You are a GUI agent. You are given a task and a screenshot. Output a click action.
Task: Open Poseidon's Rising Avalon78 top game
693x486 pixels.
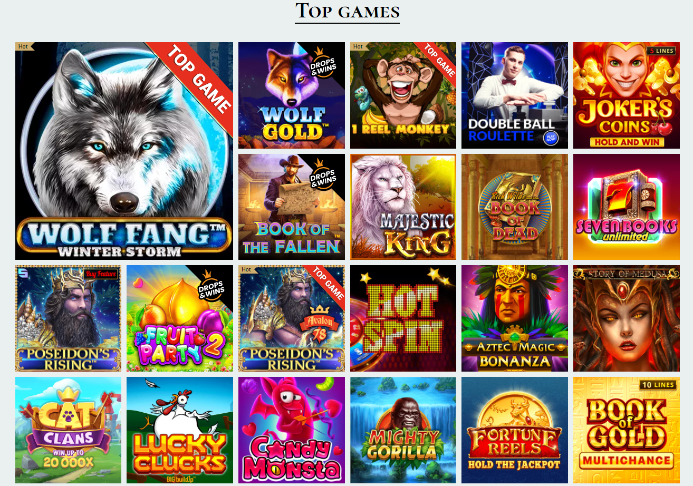pyautogui.click(x=292, y=318)
